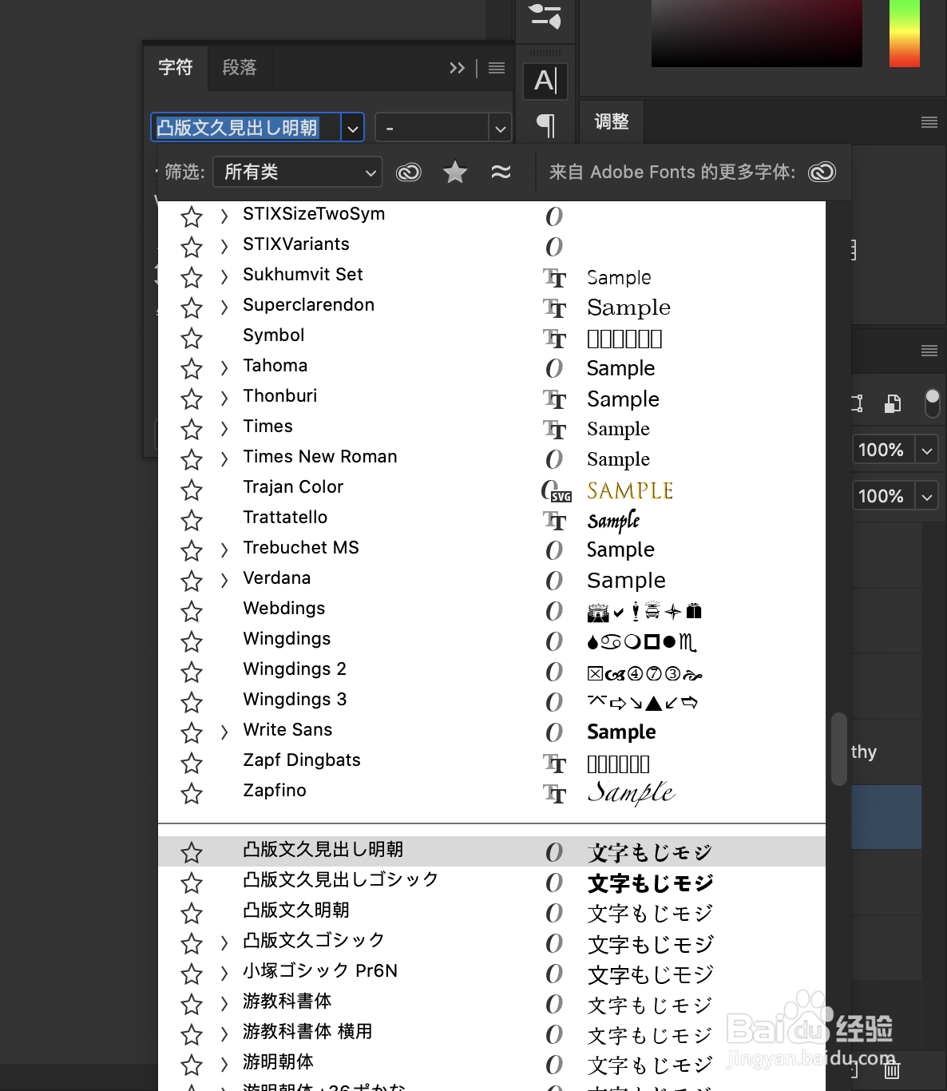This screenshot has width=947, height=1091.
Task: Browse more fonts from Adobe Fonts icon
Action: tap(822, 172)
